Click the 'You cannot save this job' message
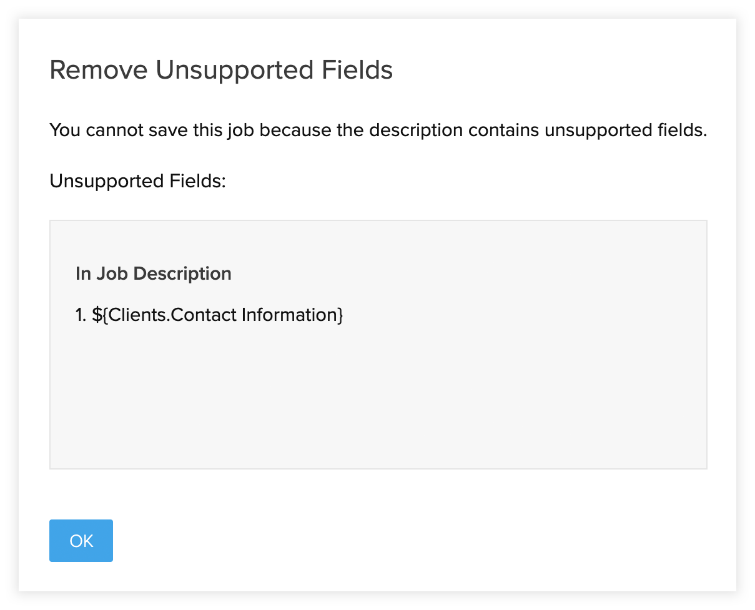Viewport: 755px width, 610px height. pos(377,131)
